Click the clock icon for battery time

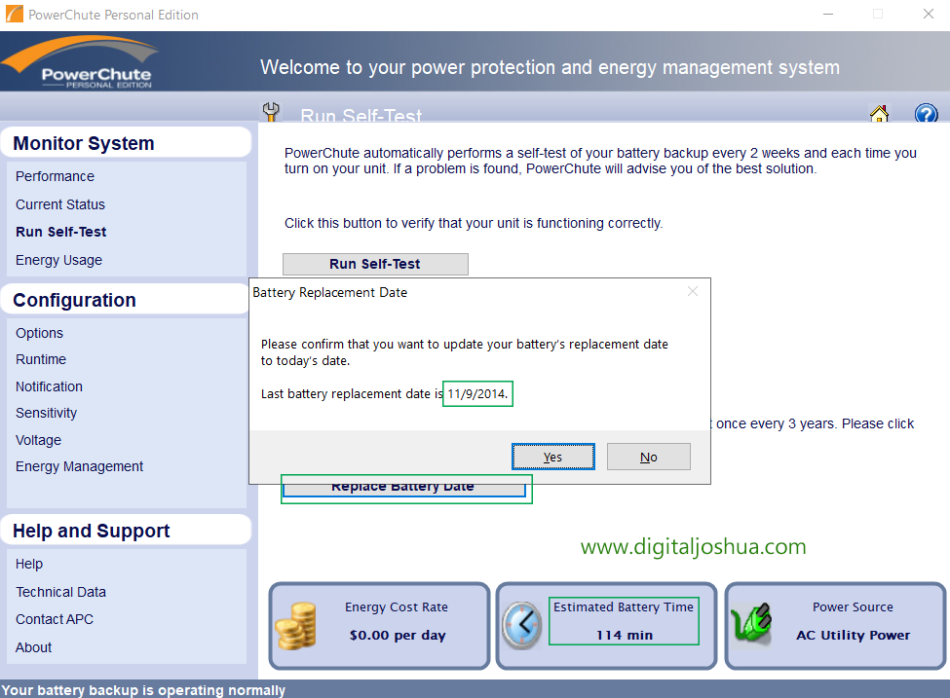pyautogui.click(x=521, y=625)
